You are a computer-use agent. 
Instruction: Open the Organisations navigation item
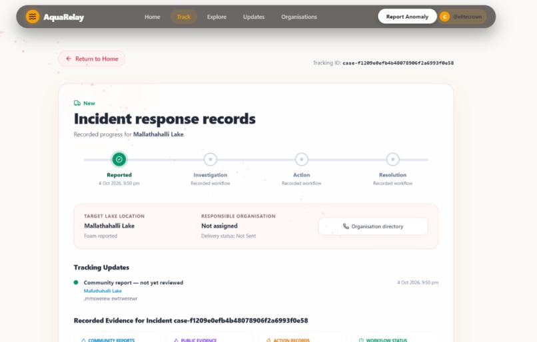[x=299, y=17]
